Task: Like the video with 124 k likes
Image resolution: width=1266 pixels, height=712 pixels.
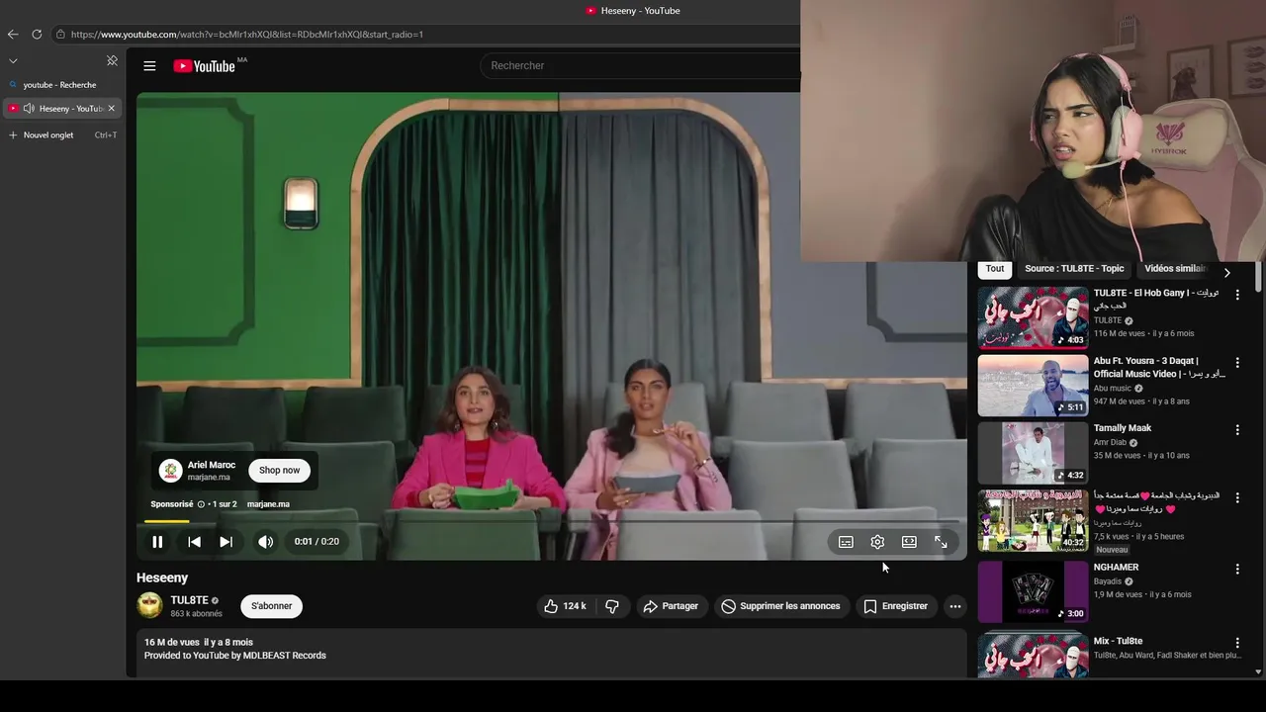Action: 565,606
